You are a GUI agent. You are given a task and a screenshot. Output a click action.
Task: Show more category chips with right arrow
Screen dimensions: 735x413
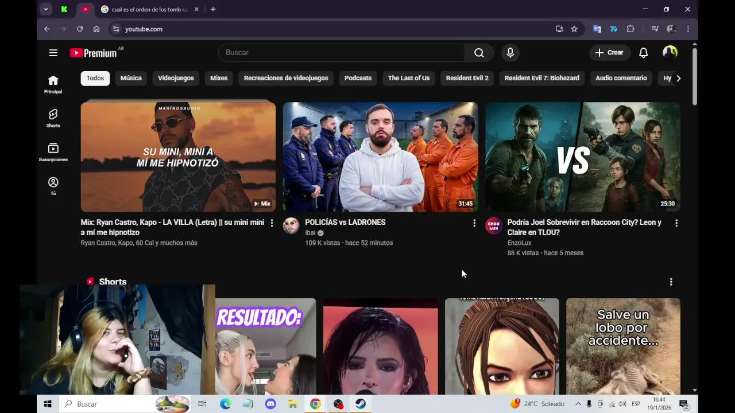(678, 78)
